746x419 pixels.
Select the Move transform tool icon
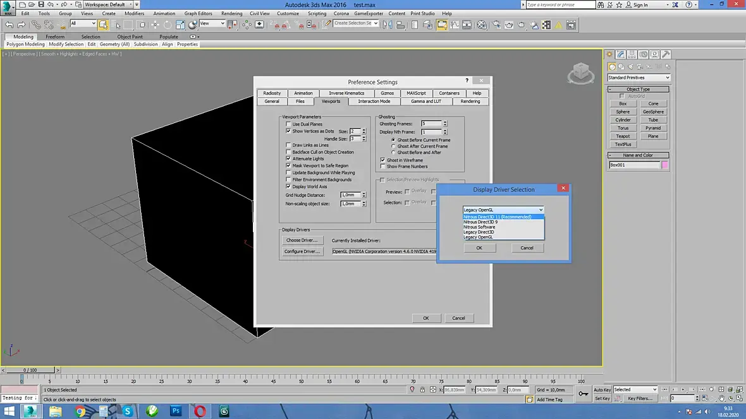point(155,25)
